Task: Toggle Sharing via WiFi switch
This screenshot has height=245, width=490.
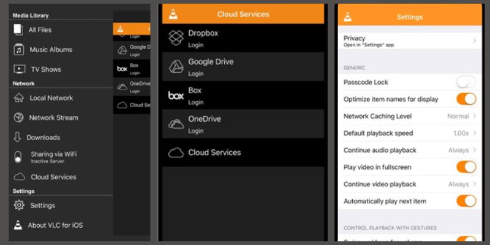Action: 18,157
